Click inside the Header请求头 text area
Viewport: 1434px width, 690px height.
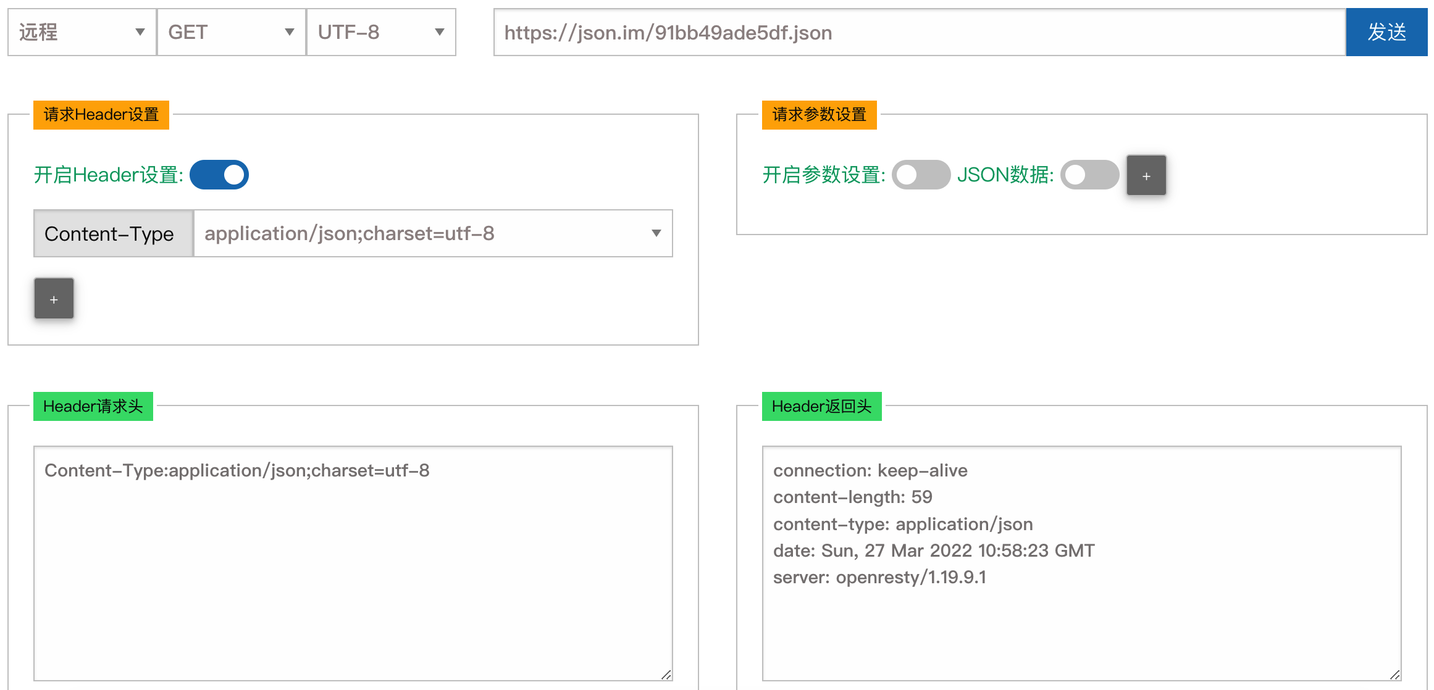pyautogui.click(x=352, y=562)
